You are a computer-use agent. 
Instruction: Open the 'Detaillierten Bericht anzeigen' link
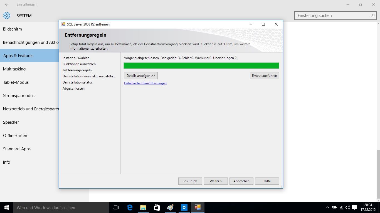tap(145, 83)
